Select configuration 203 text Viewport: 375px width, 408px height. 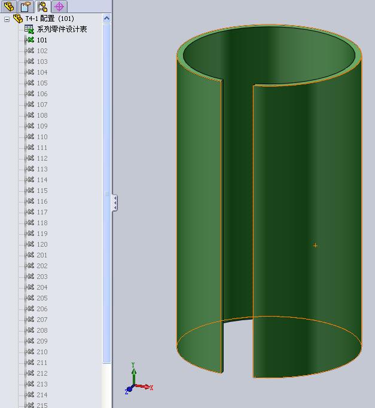click(x=42, y=277)
